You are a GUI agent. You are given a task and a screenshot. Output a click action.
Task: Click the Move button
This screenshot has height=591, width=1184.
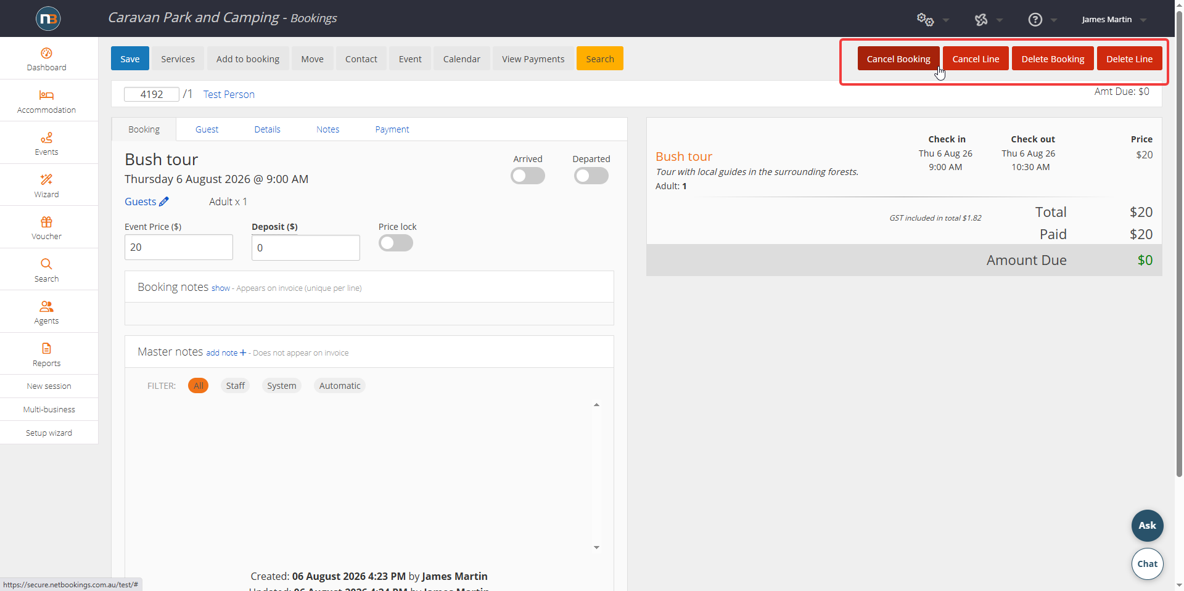[x=312, y=59]
